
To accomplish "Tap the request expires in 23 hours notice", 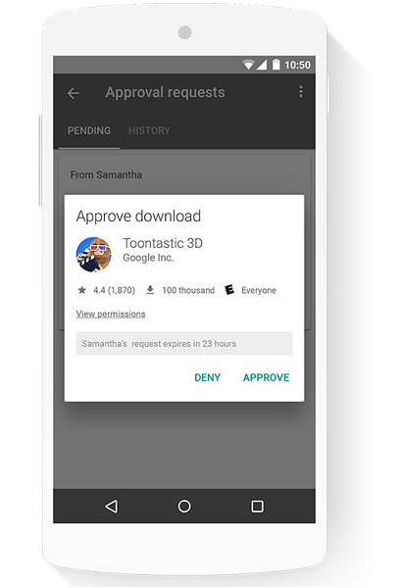I will pyautogui.click(x=184, y=343).
